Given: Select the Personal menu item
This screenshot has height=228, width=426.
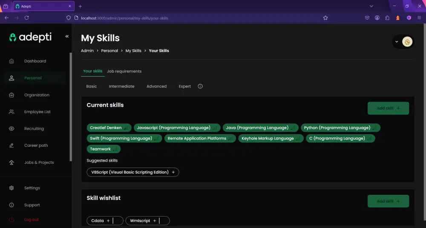Looking at the screenshot, I should click(x=35, y=78).
